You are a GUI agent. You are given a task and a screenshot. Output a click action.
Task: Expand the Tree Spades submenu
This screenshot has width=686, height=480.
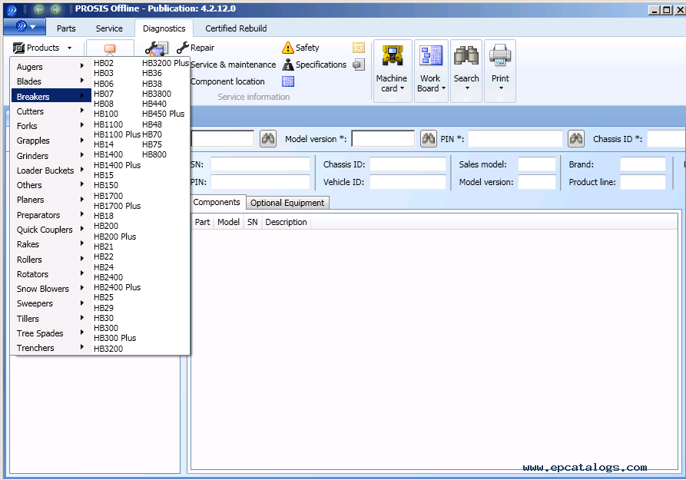pos(51,333)
